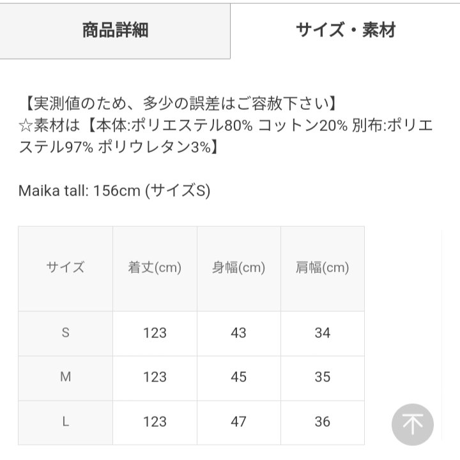Image resolution: width=460 pixels, height=460 pixels.
Task: Tap the 着丈 123 cell in L row
Action: pyautogui.click(x=155, y=422)
